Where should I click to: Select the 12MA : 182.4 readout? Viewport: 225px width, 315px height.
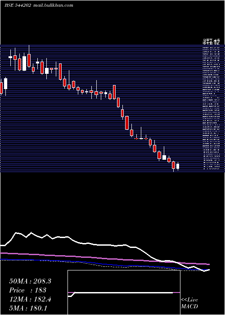pos(30,299)
